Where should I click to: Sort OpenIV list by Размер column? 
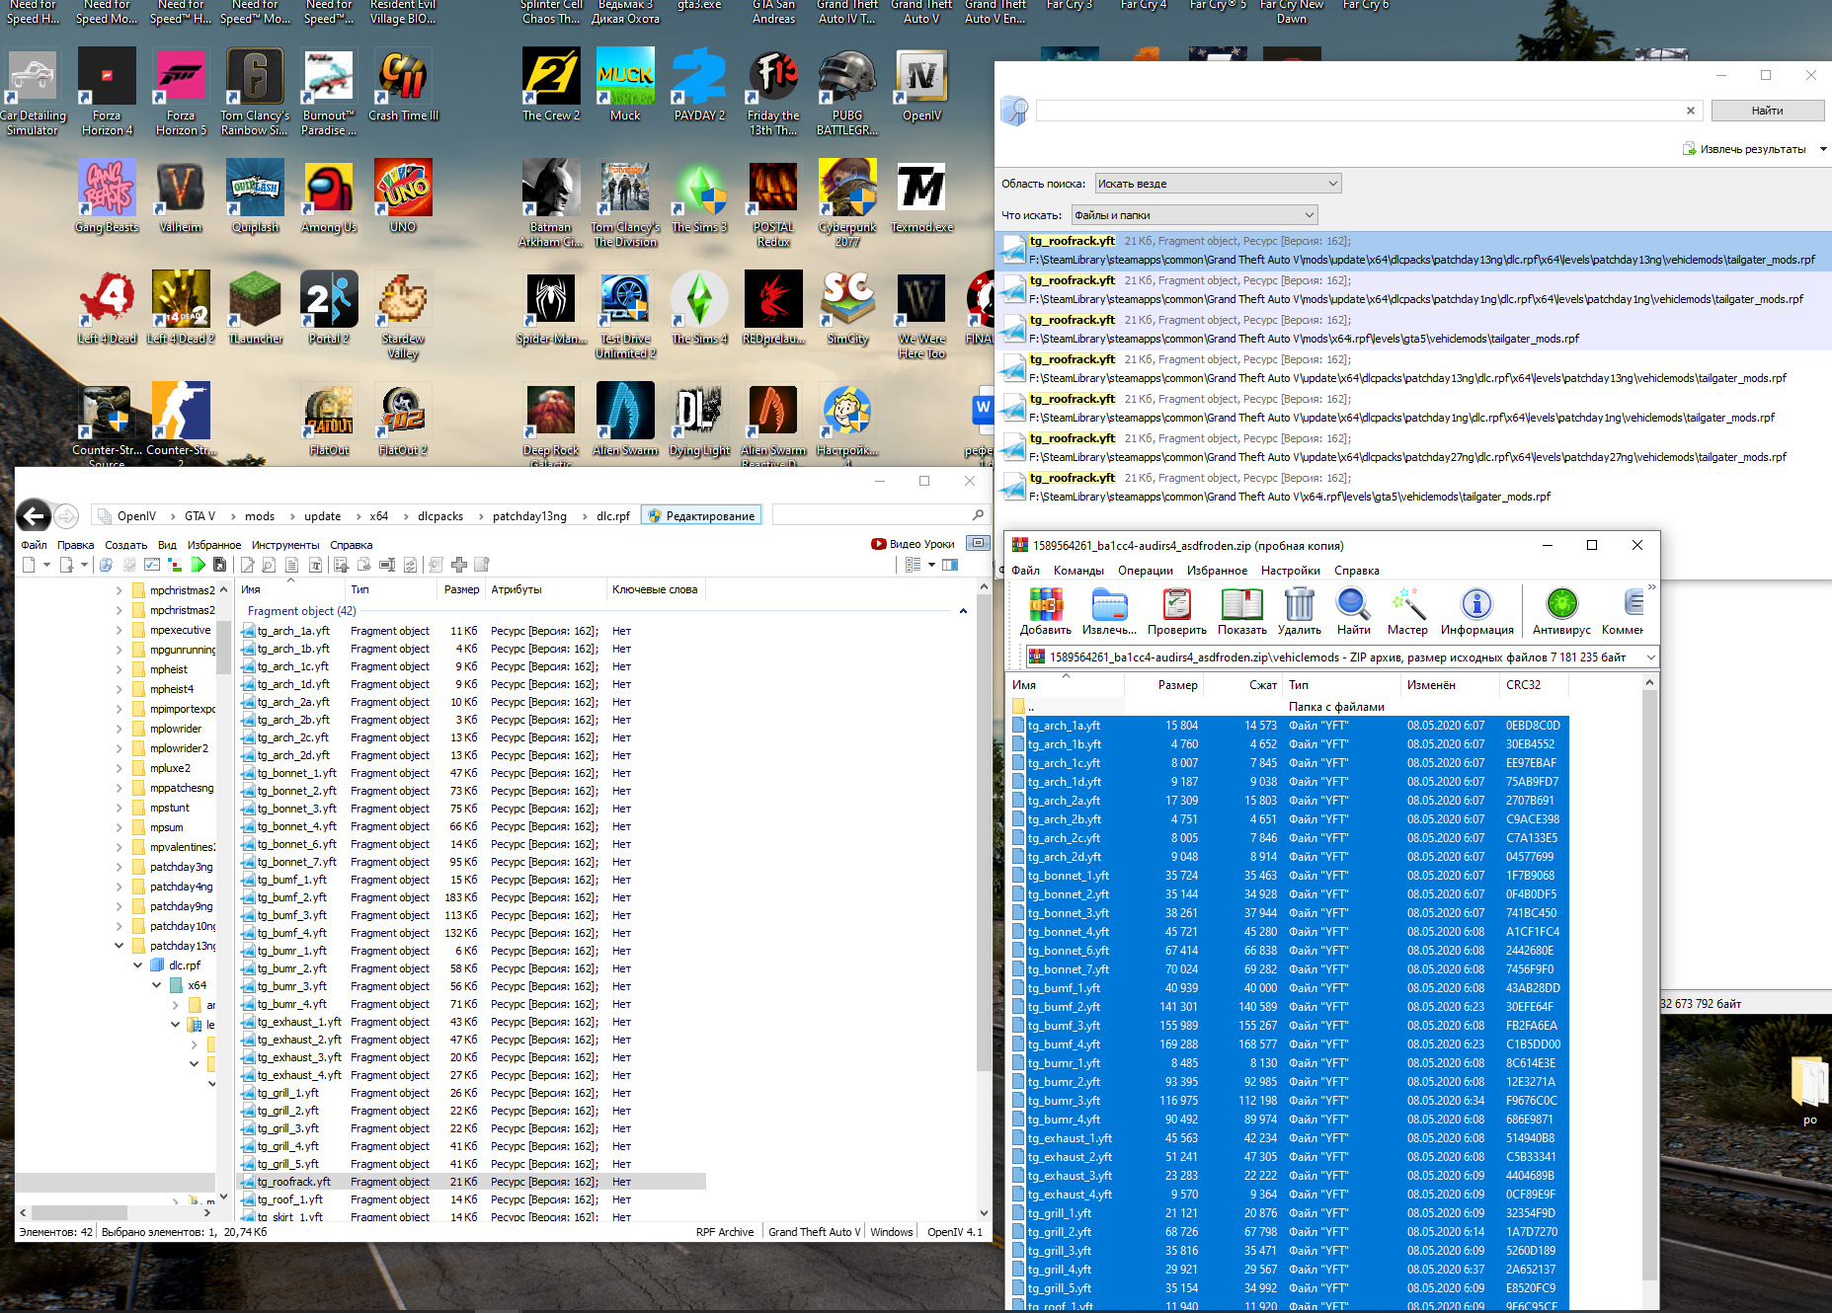pos(460,589)
